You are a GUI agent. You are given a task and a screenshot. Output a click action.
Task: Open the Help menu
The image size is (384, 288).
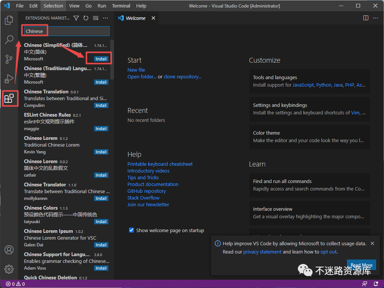141,6
